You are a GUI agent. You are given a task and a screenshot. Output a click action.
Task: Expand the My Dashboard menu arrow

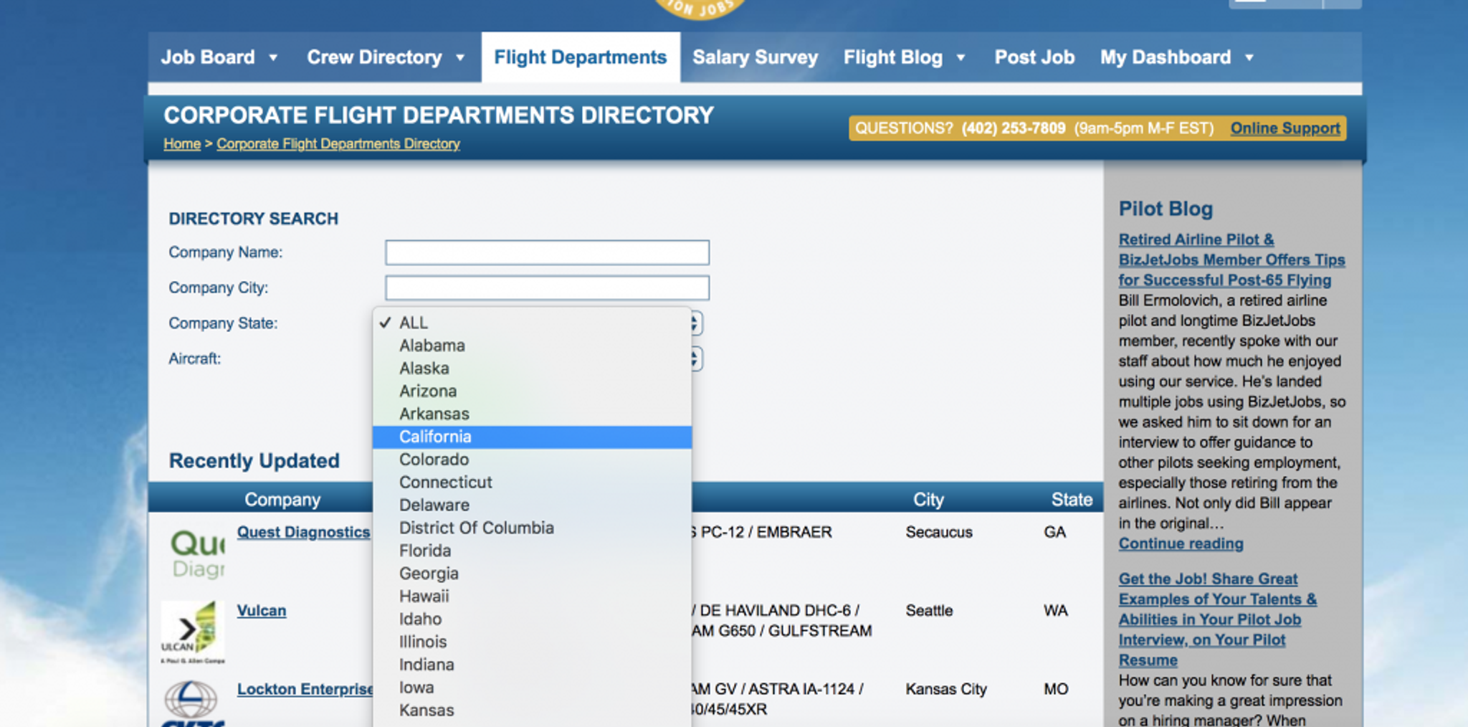point(1249,57)
